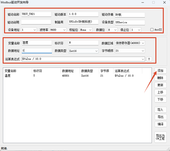
Task: Click the 导出为C#工程 button
Action: 160,137
